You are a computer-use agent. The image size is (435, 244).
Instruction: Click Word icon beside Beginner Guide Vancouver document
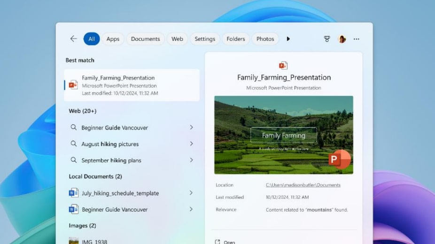[x=74, y=209]
